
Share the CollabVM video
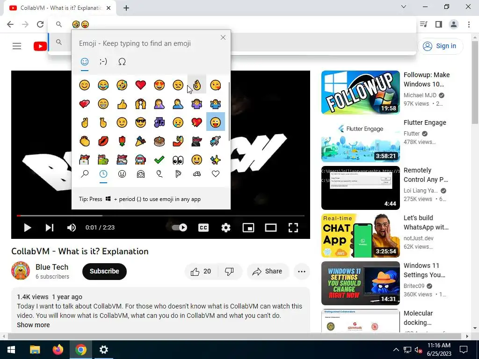[267, 272]
